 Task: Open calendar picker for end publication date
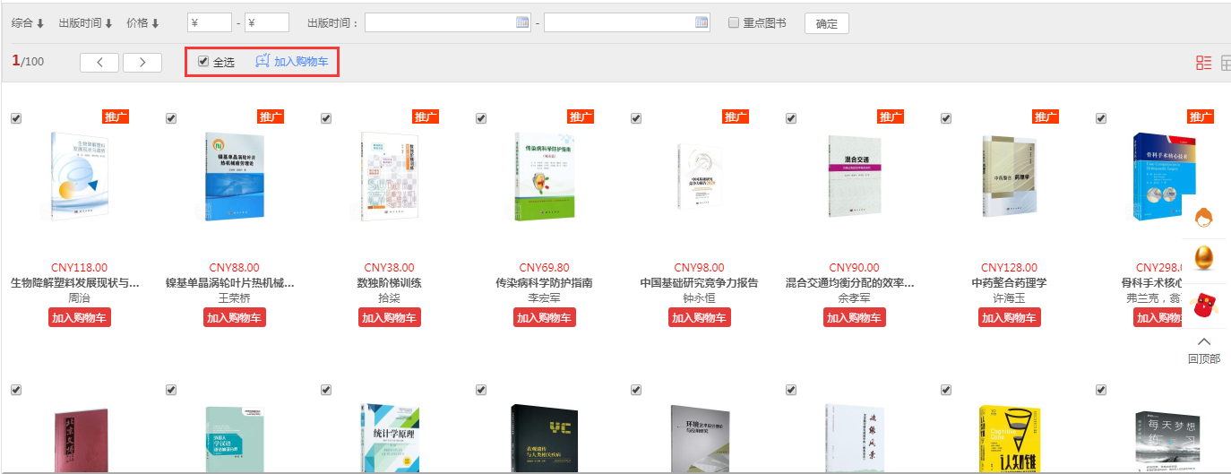(702, 22)
